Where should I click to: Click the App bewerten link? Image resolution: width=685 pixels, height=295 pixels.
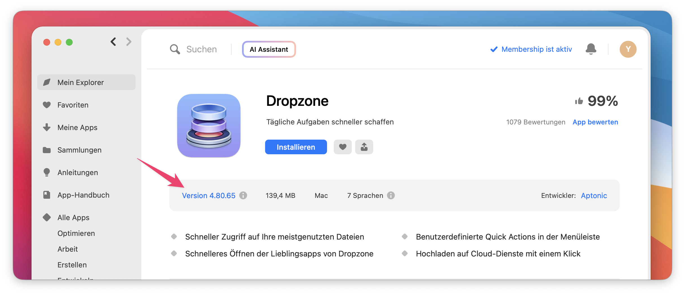[x=595, y=122]
